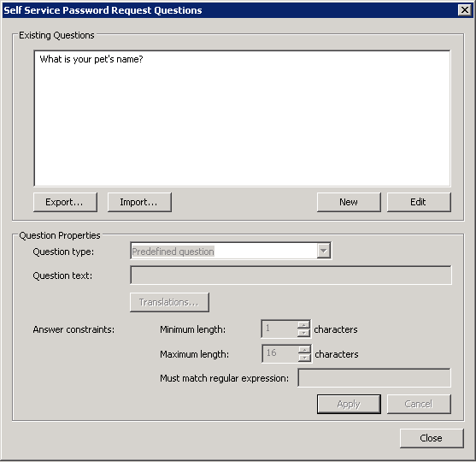Click the Import... button

coord(139,202)
